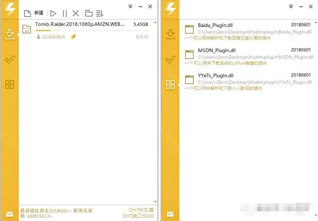This screenshot has width=318, height=221.
Task: Click the remaining time 0:3:10
Action: (142, 37)
